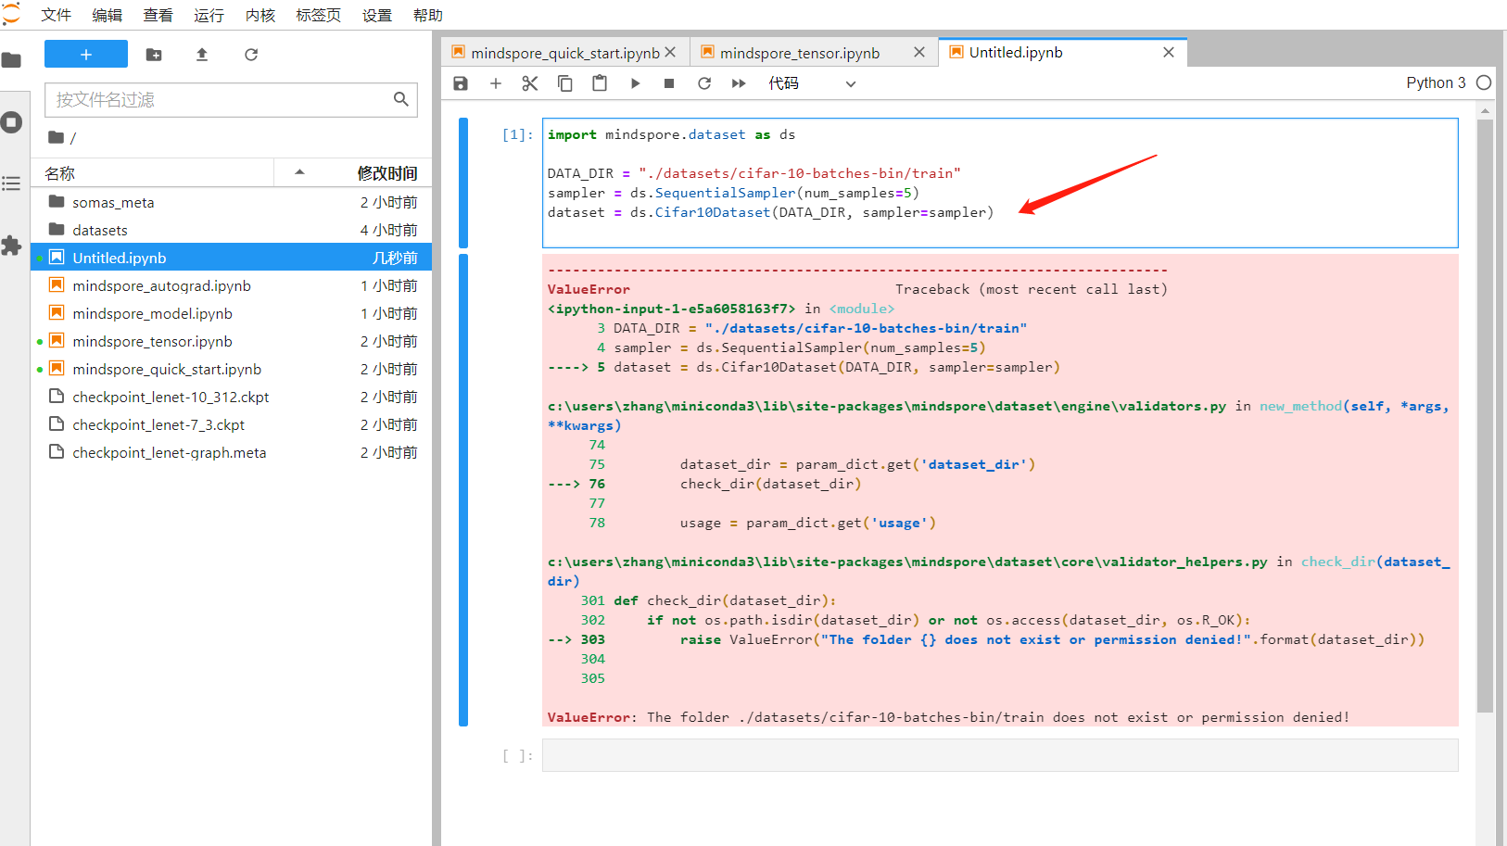Click the new launcher plus button

[86, 55]
